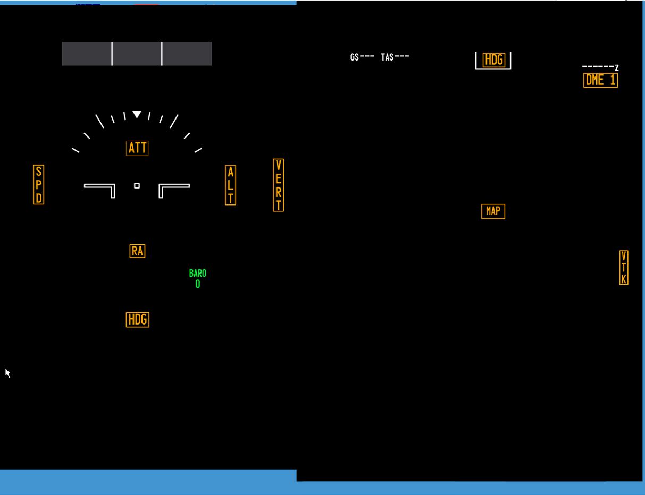Click the left segment of the mode annunciator box
The image size is (645, 495).
click(x=87, y=54)
